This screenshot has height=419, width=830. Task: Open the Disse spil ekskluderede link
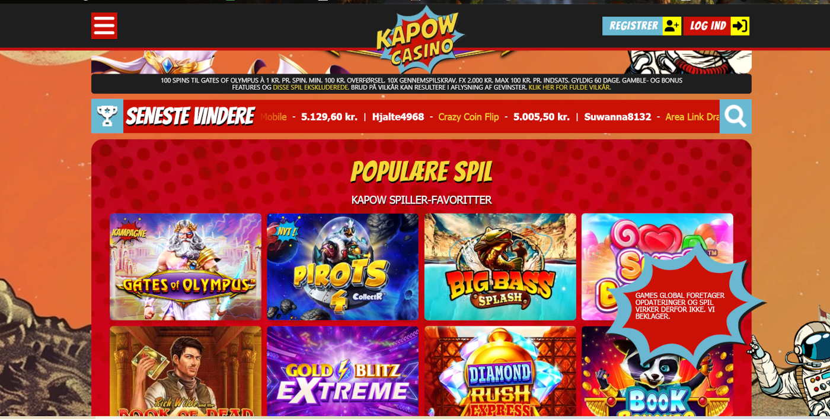click(311, 87)
